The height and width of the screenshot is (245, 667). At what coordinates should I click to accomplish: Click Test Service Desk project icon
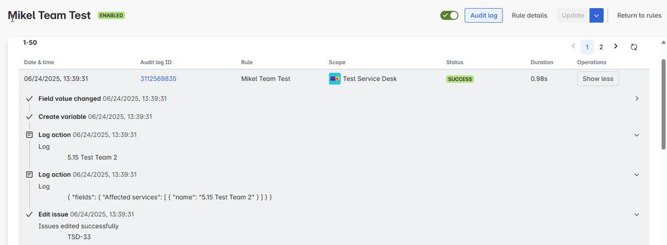[x=335, y=79]
